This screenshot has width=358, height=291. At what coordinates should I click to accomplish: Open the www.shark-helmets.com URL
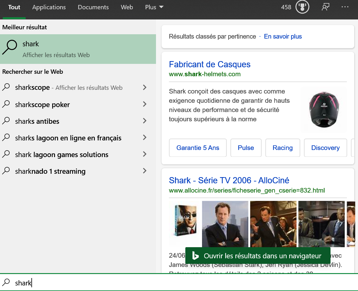coord(204,74)
